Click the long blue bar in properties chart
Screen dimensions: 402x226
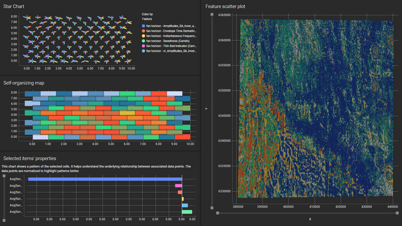tap(105, 179)
